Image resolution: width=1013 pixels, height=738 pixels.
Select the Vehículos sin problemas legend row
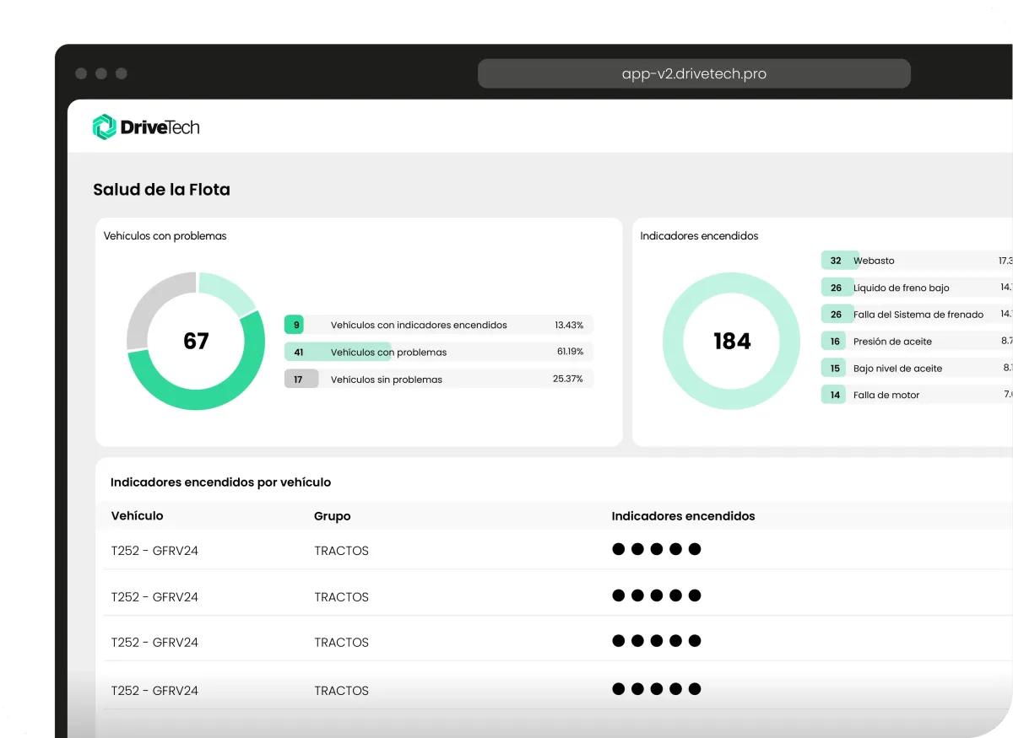439,380
